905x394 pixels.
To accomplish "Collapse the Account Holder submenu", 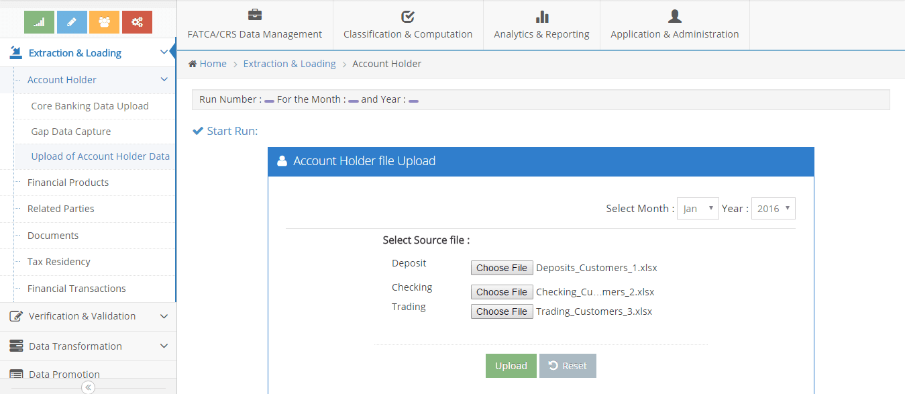I will coord(164,80).
